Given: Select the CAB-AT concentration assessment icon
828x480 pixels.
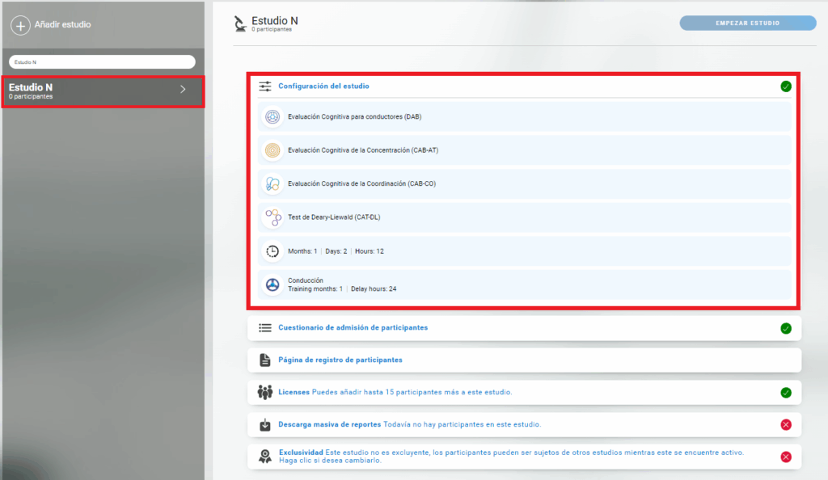Looking at the screenshot, I should [272, 150].
